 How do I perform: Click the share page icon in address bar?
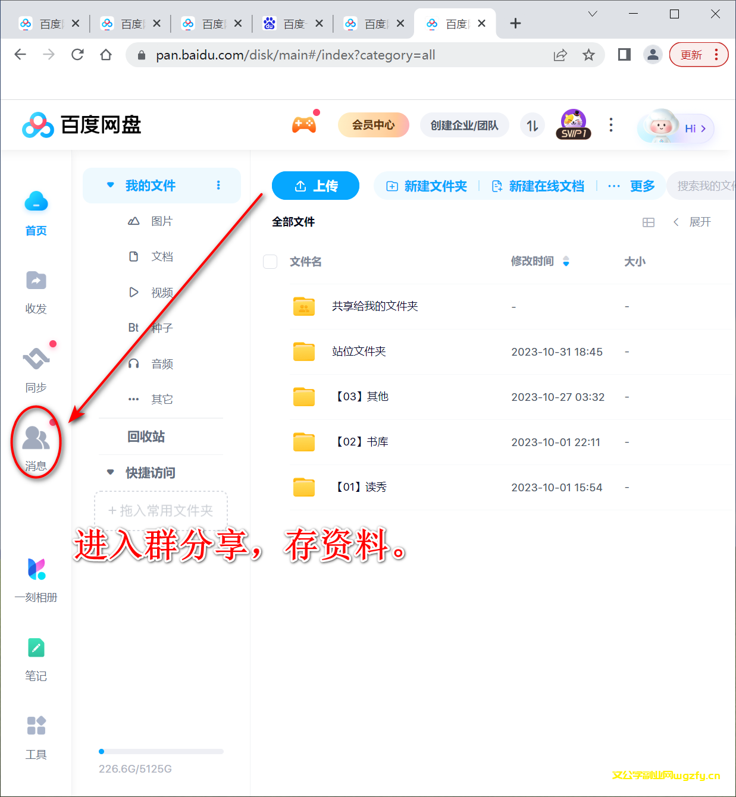pos(560,55)
